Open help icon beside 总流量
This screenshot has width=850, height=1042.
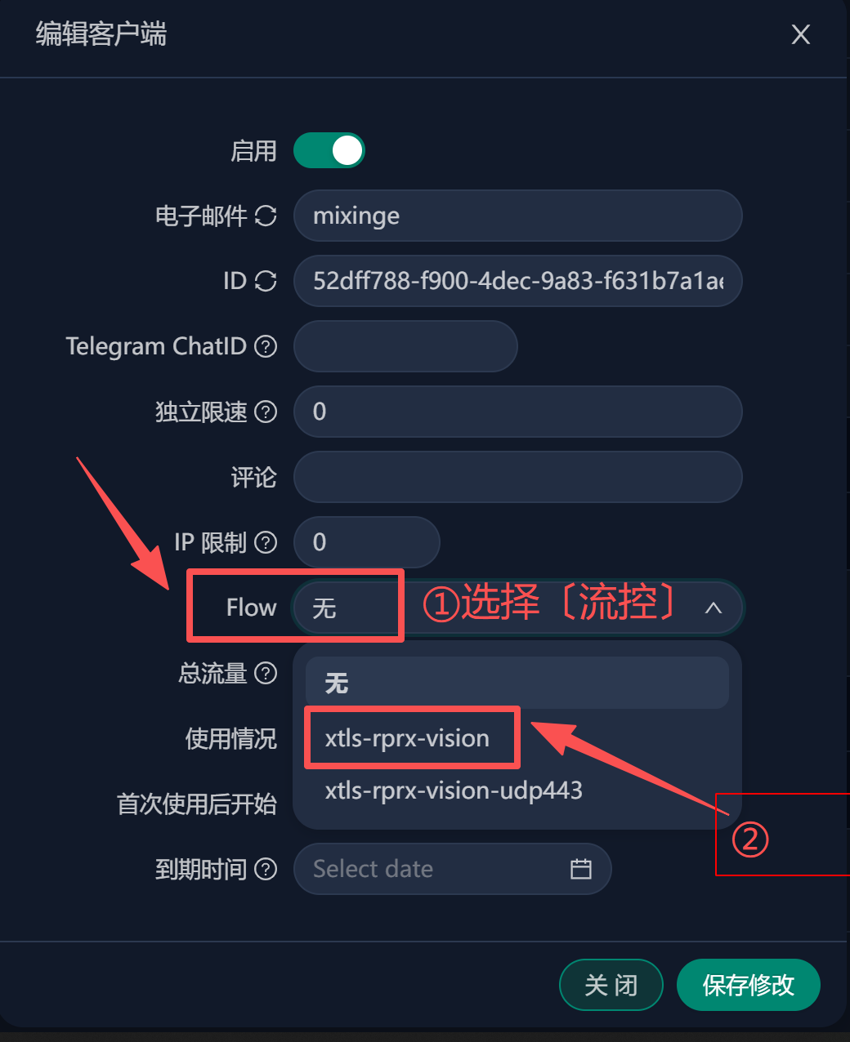266,673
